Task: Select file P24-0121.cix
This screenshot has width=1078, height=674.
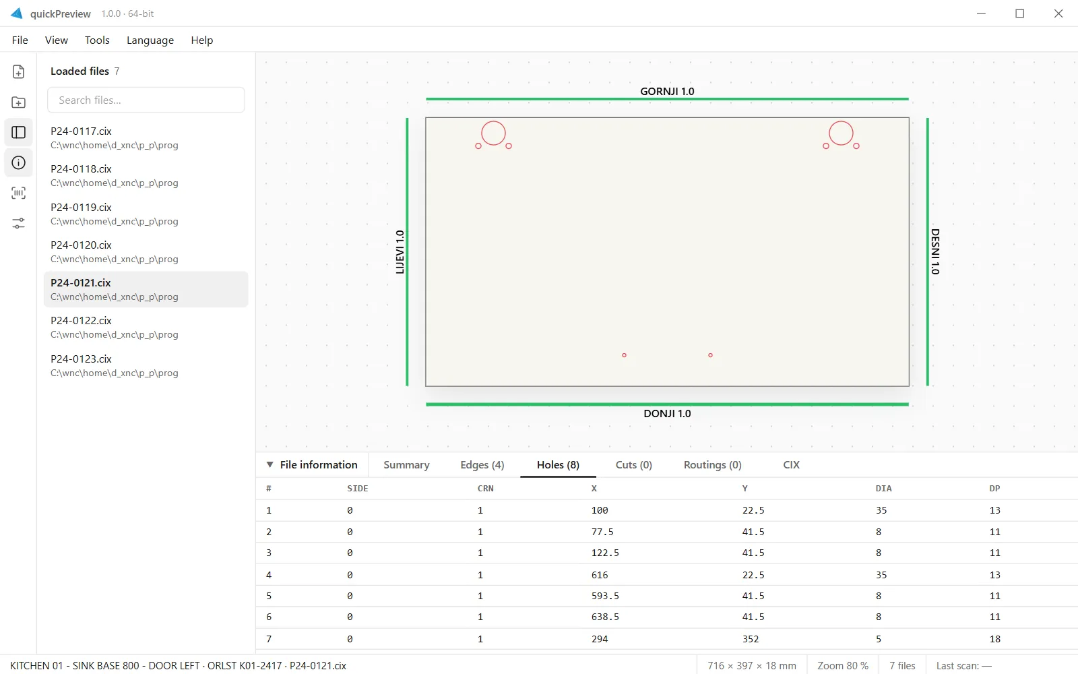Action: [146, 289]
